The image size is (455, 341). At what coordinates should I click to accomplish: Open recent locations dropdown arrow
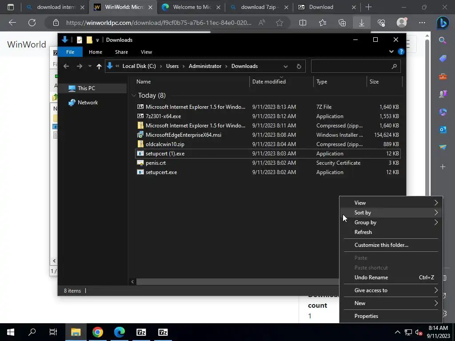[x=90, y=67]
